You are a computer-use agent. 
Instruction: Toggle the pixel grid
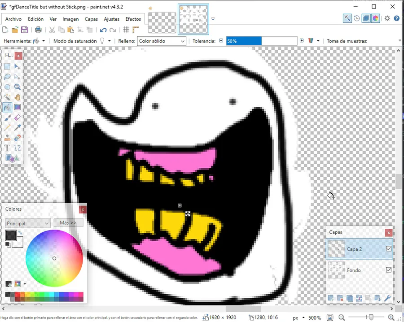(x=126, y=30)
